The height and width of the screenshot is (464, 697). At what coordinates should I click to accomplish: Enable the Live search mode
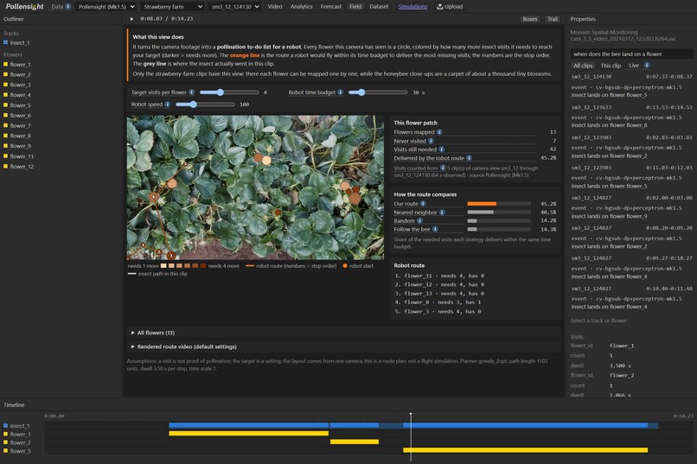click(x=633, y=66)
